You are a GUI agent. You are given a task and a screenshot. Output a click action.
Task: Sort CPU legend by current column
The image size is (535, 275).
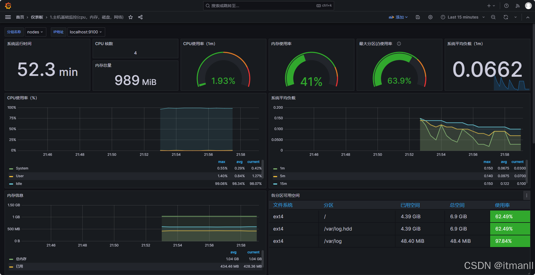point(253,162)
